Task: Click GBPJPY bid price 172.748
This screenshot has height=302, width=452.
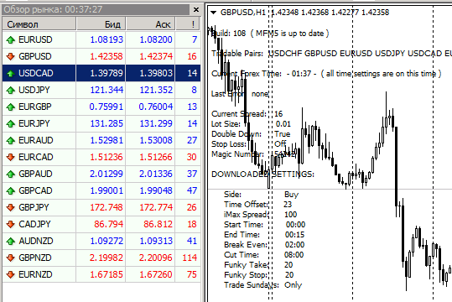Action: (107, 207)
